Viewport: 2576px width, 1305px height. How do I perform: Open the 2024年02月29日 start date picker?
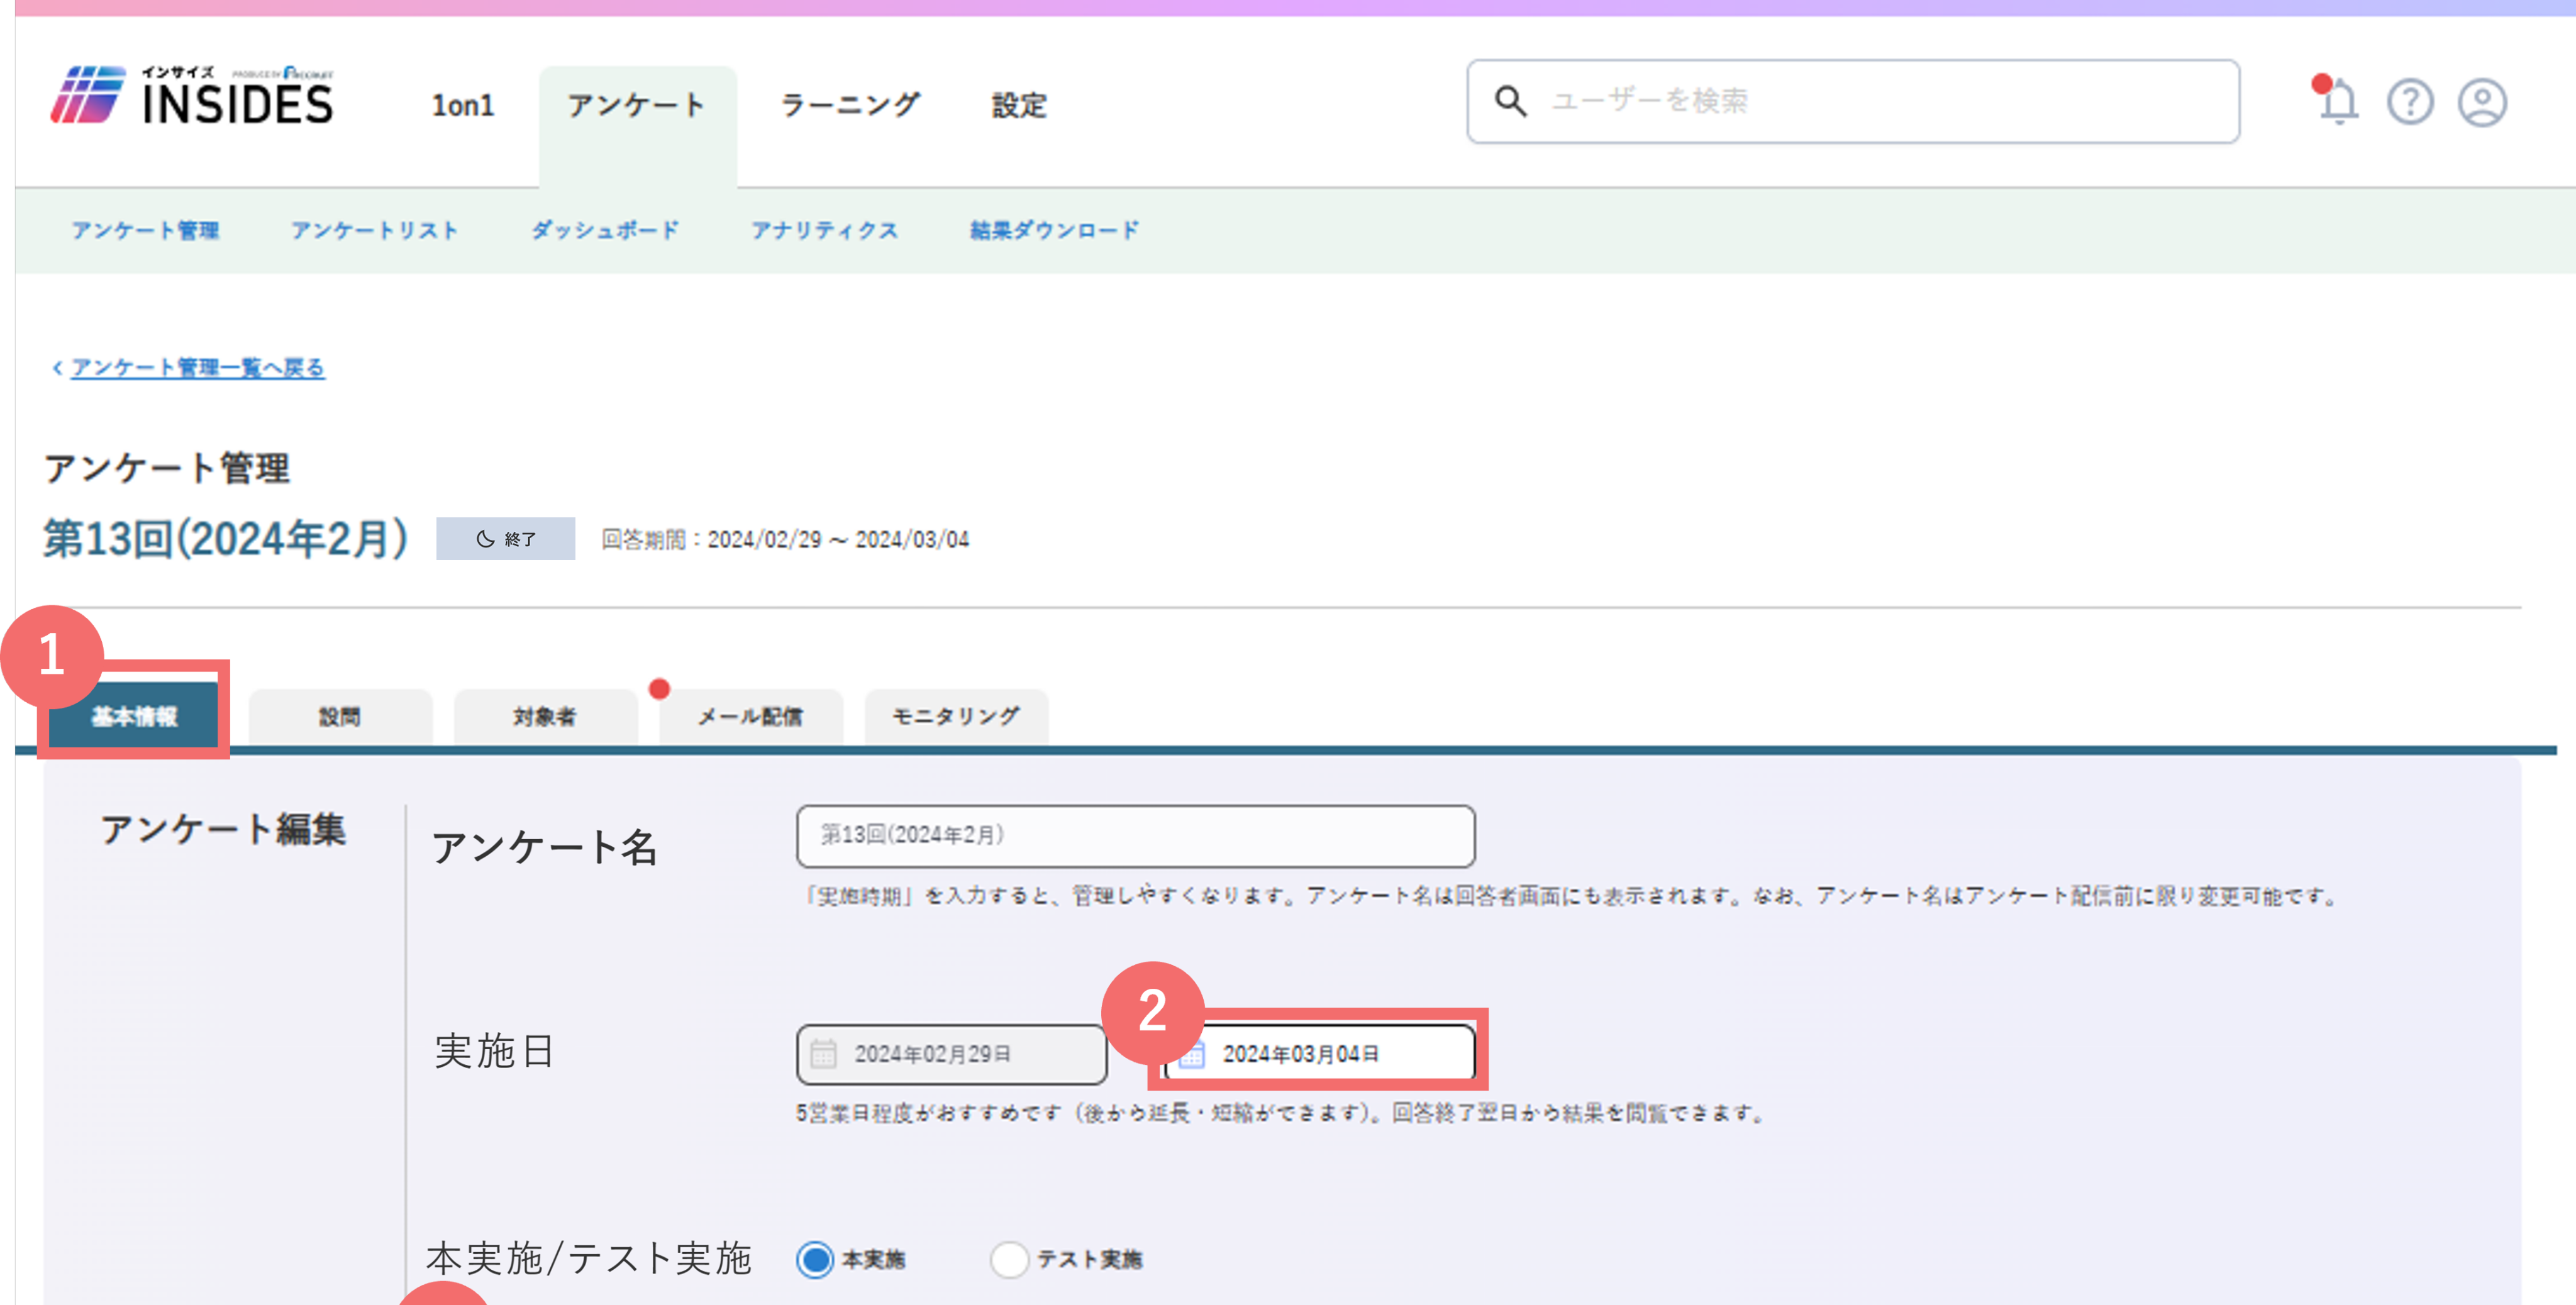click(951, 1054)
